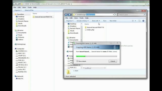Select Computer in zip window sidebar
Image resolution: width=162 pixels, height=91 pixels.
19,49
